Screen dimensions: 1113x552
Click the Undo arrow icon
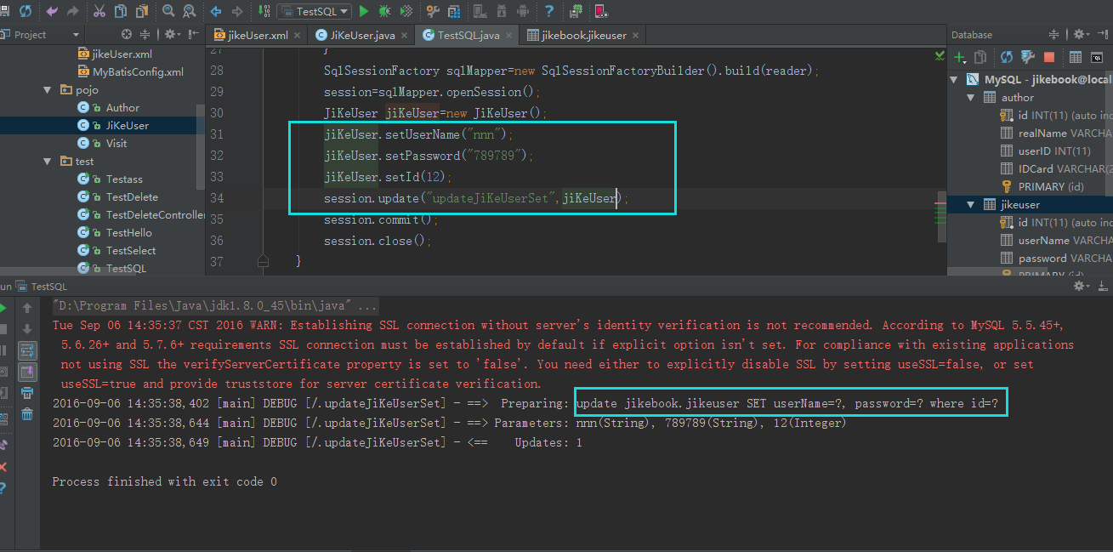coord(53,11)
